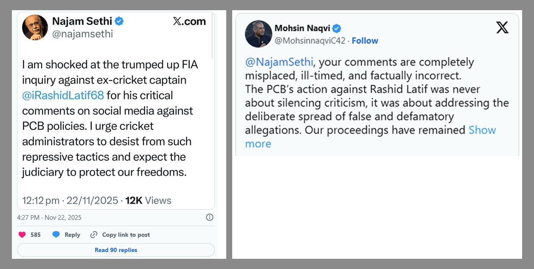Expand the tweet with Show more

pos(482,130)
